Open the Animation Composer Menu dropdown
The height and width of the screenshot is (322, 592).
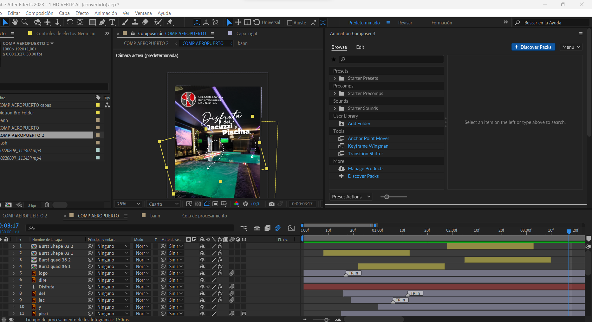[x=571, y=47]
